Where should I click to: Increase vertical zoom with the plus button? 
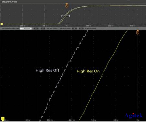74,28
